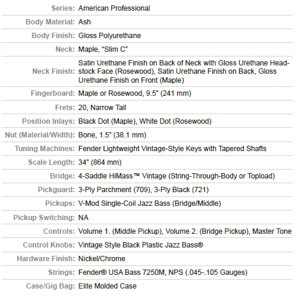Select the Gloss Polyurethane finish text
The height and width of the screenshot is (304, 298).
click(x=109, y=36)
